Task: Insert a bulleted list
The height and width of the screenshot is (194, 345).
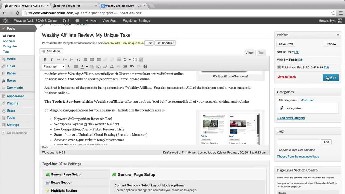Action: point(65,60)
